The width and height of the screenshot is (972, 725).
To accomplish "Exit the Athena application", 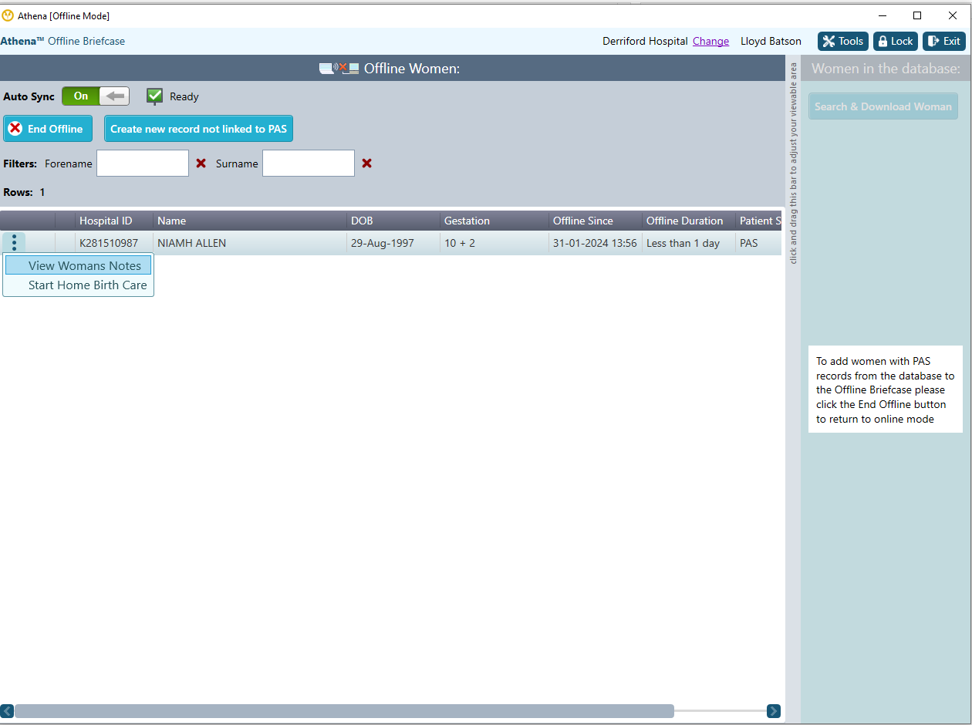I will pos(944,42).
